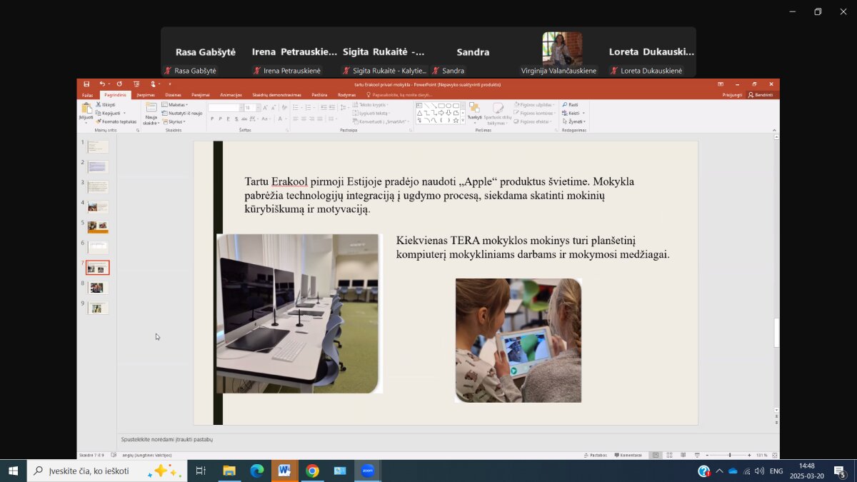Open Microsoft Edge from taskbar
Viewport: 857px width, 482px height.
click(257, 471)
